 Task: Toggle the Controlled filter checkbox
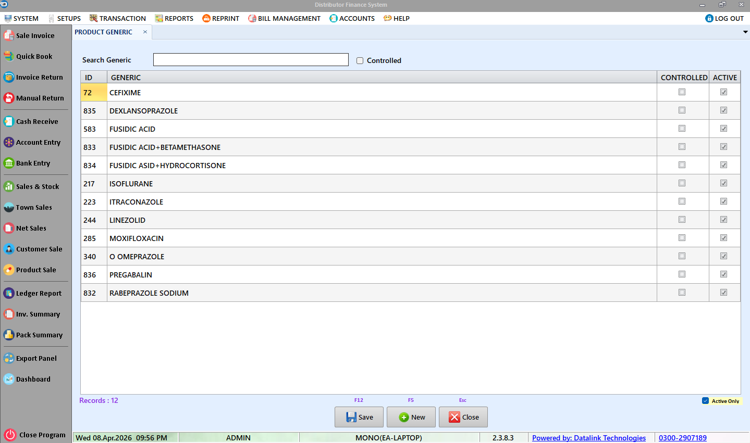tap(360, 60)
